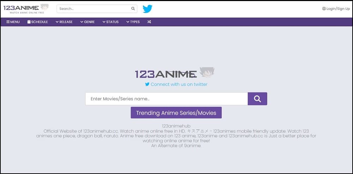Expand the GENRE dropdown
The image size is (353, 174).
click(x=88, y=22)
